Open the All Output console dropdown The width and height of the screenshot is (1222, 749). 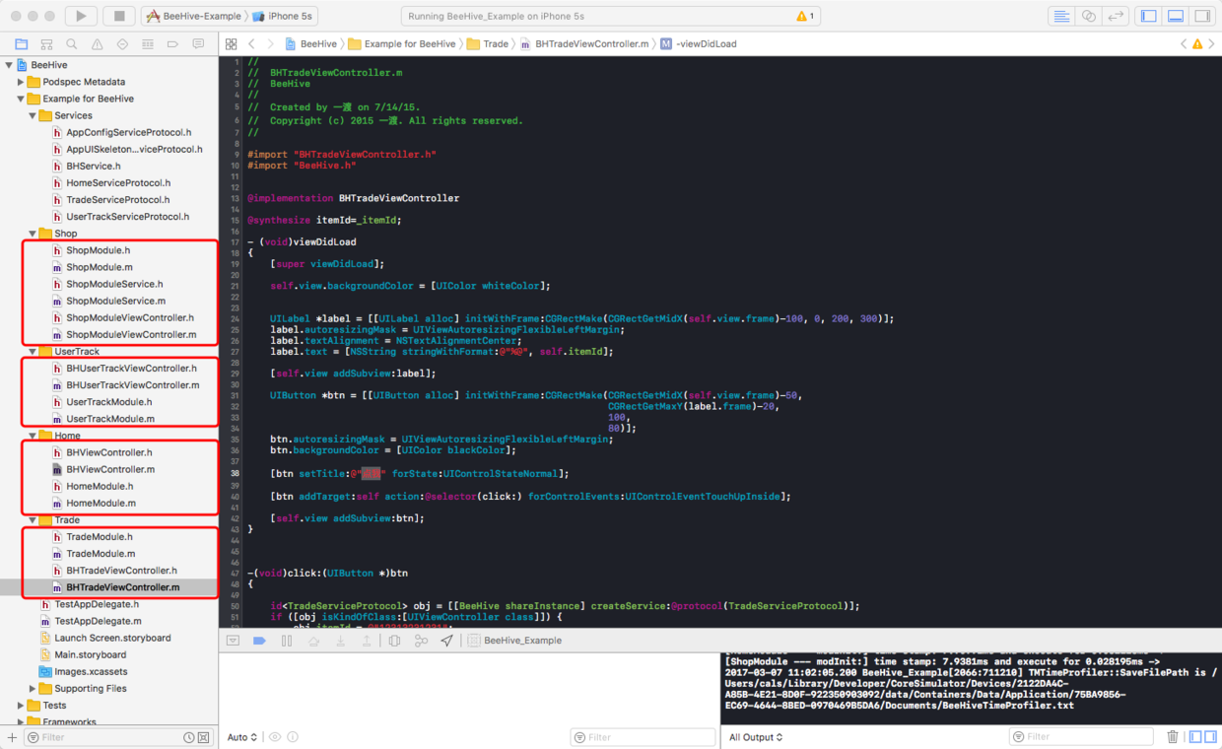756,737
